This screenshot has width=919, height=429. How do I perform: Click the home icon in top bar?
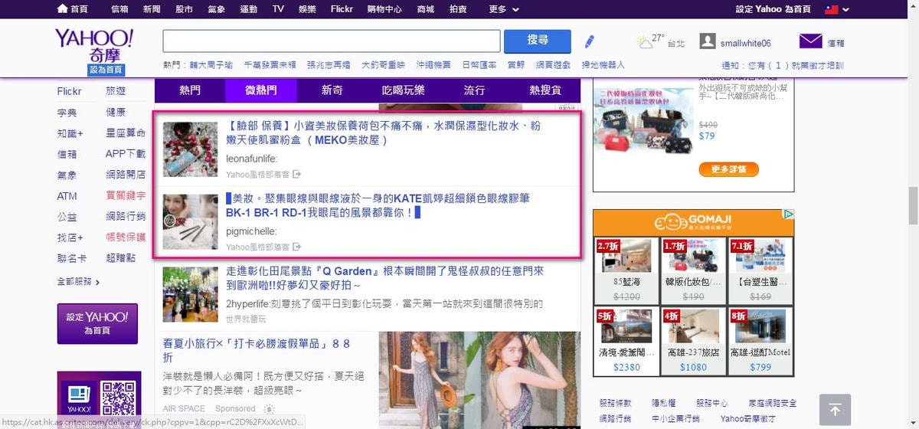(x=63, y=8)
